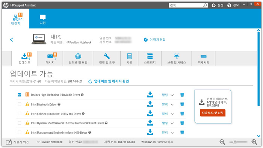This screenshot has height=148, width=263.
Task: Click the 업데이트 및 메시지 확인 link
Action: click(111, 81)
